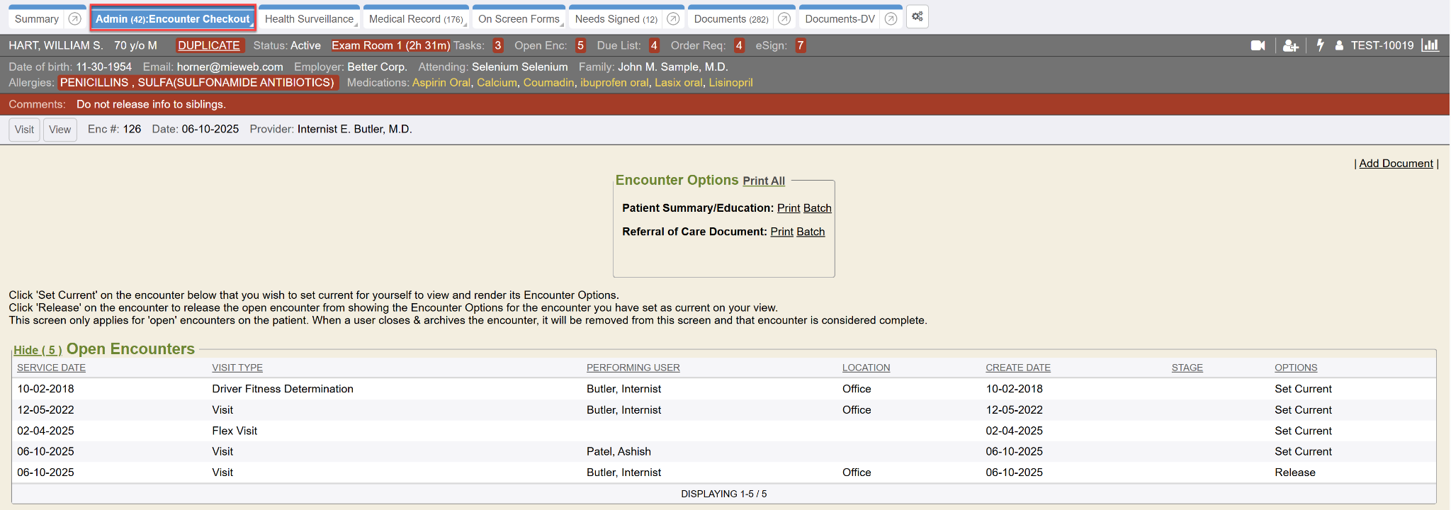Image resolution: width=1451 pixels, height=510 pixels.
Task: Click the add user icon
Action: [x=1290, y=45]
